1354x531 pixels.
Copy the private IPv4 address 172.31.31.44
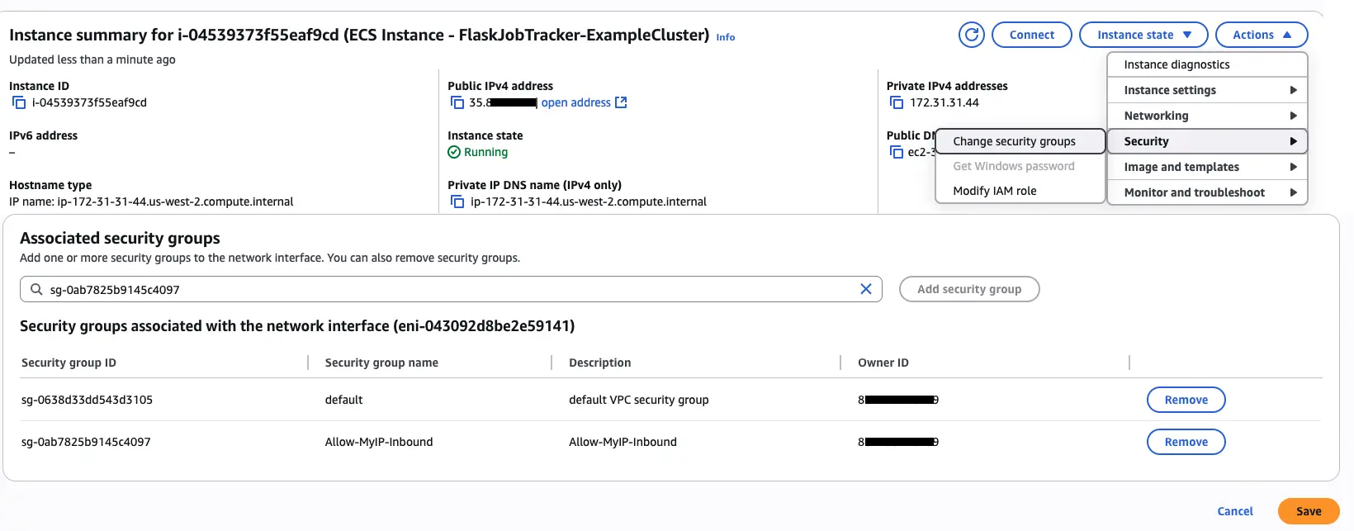coord(896,102)
